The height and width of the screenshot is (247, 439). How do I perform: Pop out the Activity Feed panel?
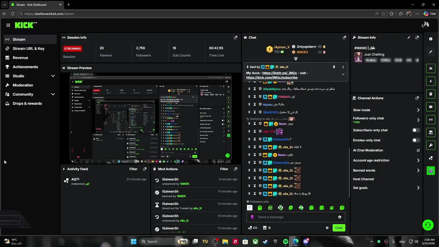145,169
